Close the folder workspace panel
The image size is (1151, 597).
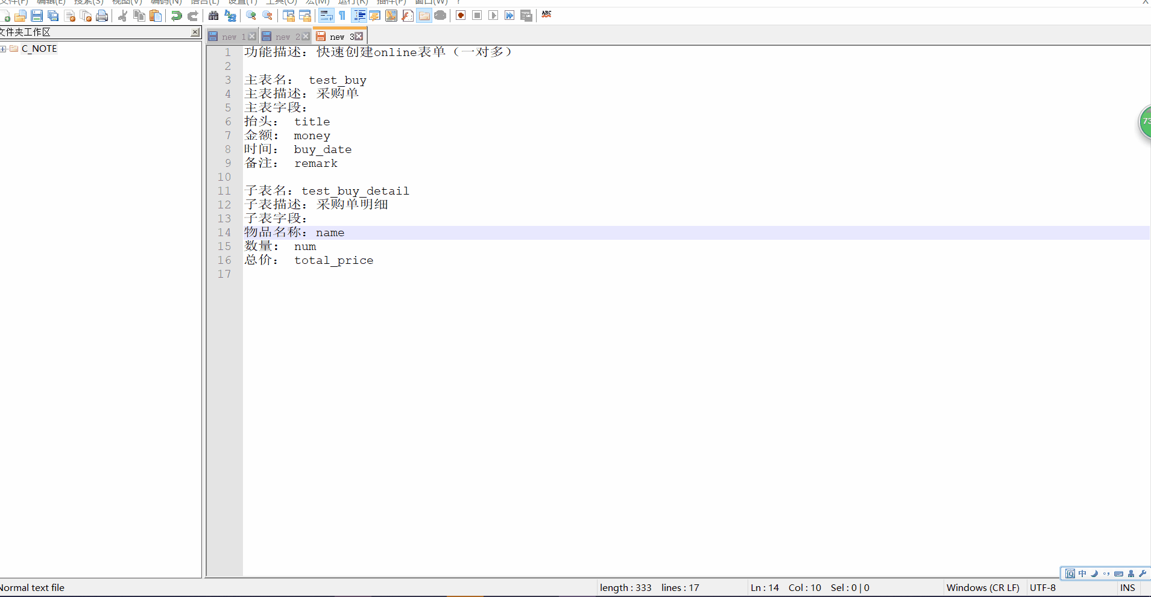[x=195, y=33]
